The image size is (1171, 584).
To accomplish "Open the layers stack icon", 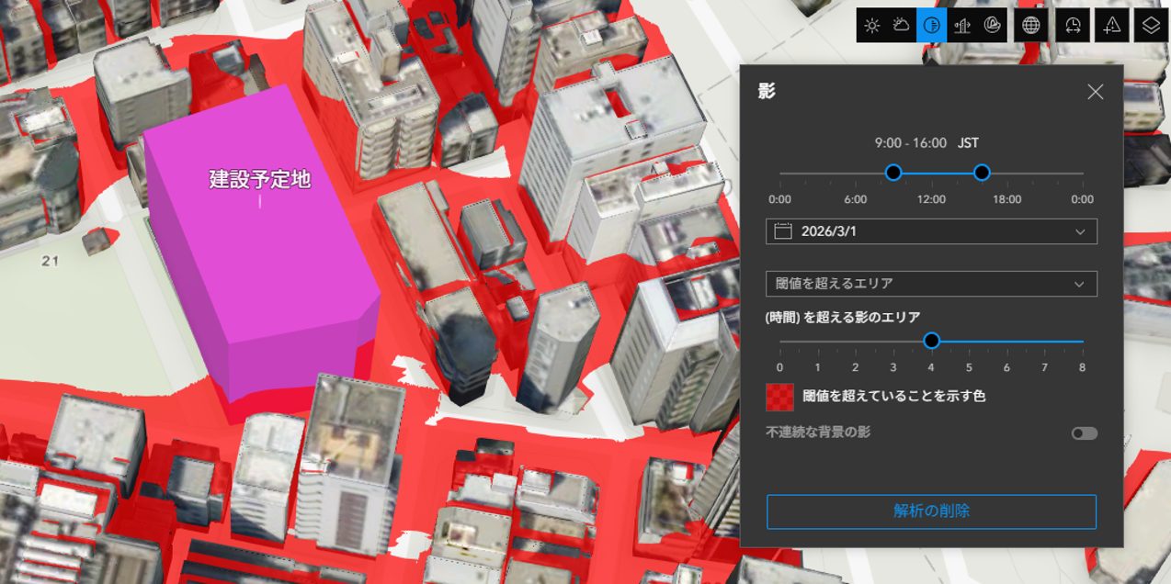I will [x=1152, y=26].
